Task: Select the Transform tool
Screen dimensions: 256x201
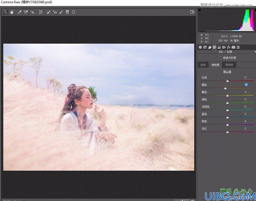Action: click(x=41, y=12)
